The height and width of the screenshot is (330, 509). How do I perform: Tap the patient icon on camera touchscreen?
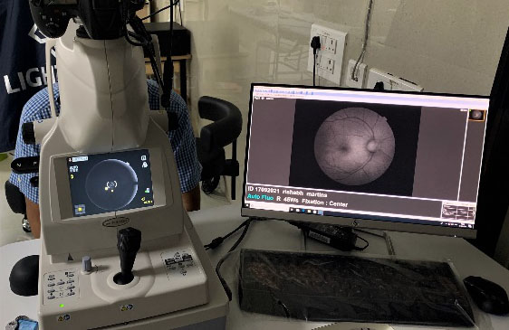(x=70, y=159)
